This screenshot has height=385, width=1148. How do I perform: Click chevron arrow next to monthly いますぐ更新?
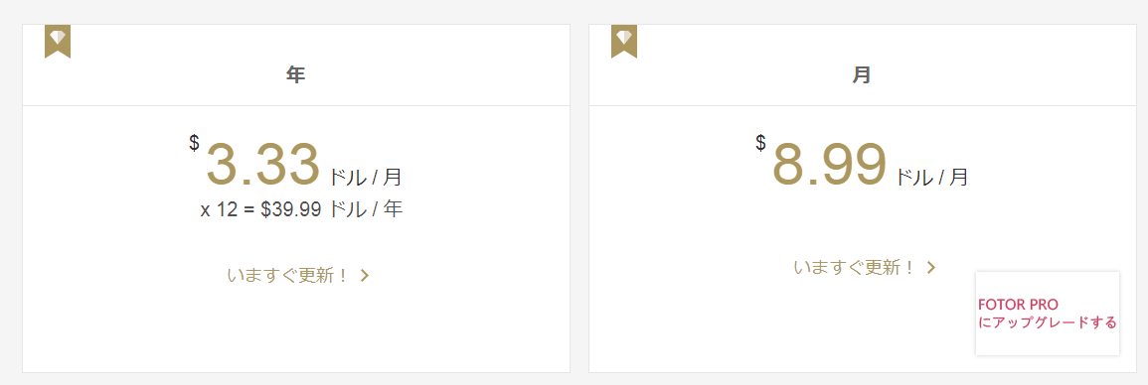[931, 267]
